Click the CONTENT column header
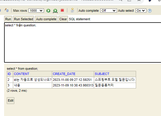 [33, 74]
